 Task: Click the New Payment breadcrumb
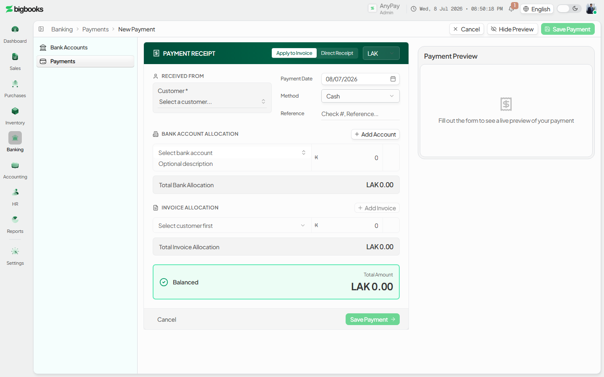click(x=137, y=29)
